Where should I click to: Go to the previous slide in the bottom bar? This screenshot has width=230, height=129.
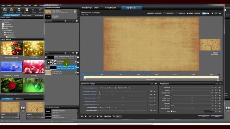click(x=82, y=116)
